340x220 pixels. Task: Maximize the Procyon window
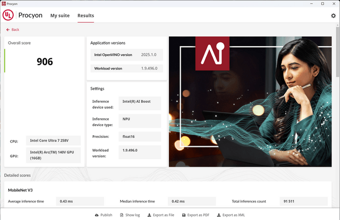tap(322, 4)
